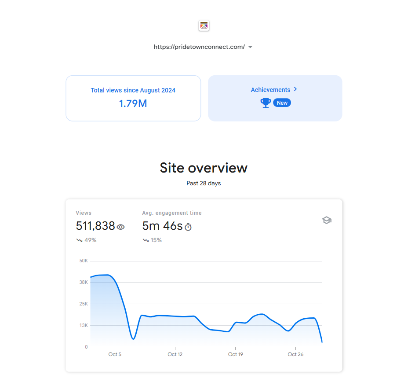The image size is (404, 375).
Task: Click the eye icon next to 511,838
Action: [121, 227]
